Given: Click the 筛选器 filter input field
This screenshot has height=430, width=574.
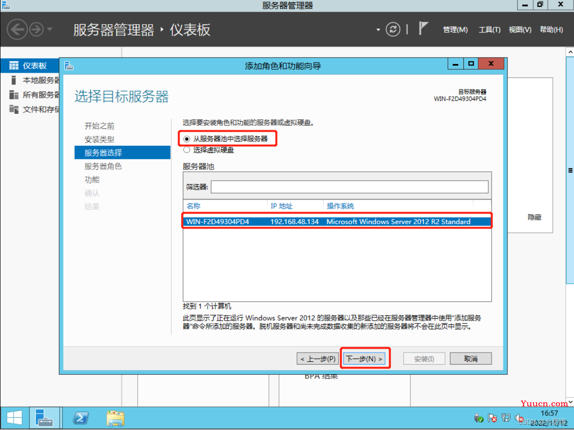Looking at the screenshot, I should point(350,187).
